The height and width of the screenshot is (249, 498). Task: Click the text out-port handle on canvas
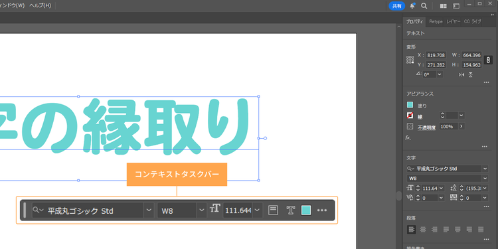point(265,138)
